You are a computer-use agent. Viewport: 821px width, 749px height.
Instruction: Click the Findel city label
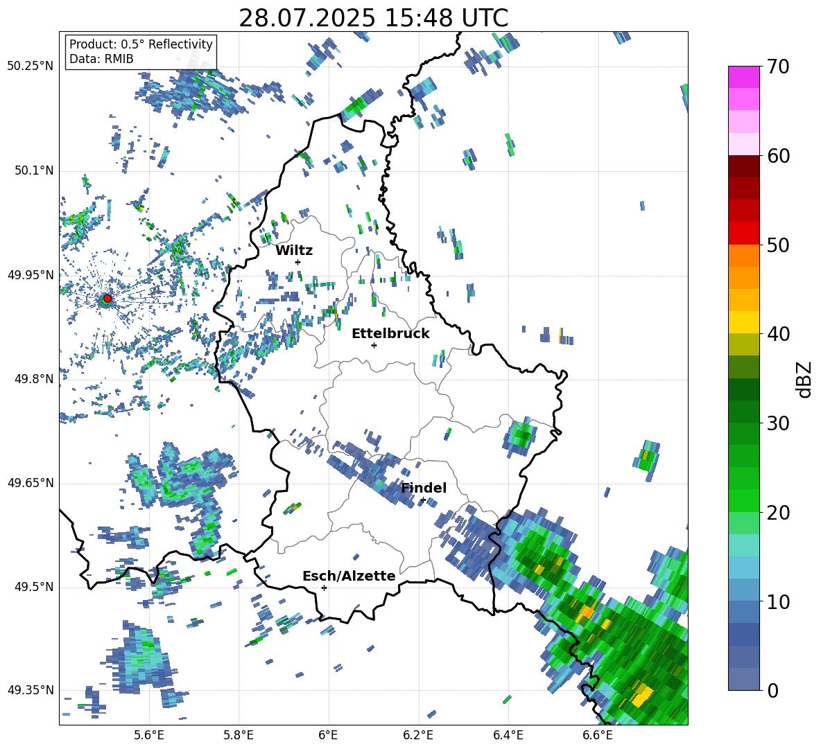pyautogui.click(x=424, y=488)
